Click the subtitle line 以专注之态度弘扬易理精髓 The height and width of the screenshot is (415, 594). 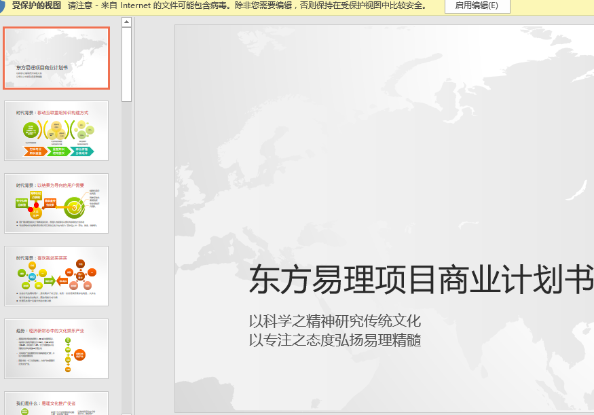coord(335,340)
